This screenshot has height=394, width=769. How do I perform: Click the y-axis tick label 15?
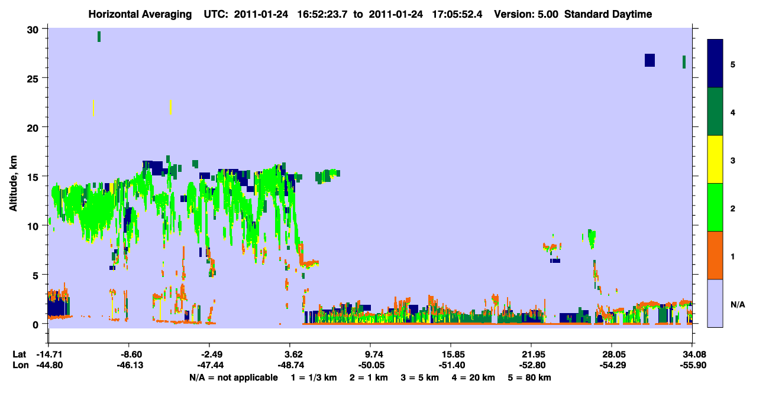pyautogui.click(x=34, y=177)
